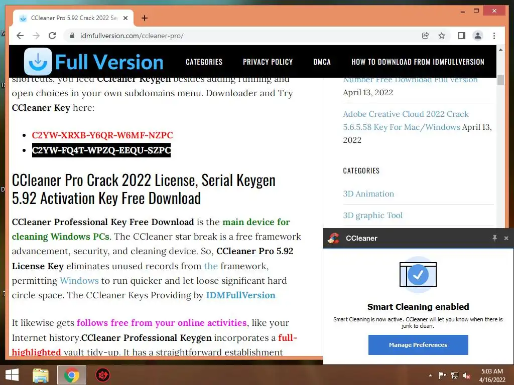Click the sidebar CATEGORIES heading
The width and height of the screenshot is (514, 385).
[x=361, y=170]
